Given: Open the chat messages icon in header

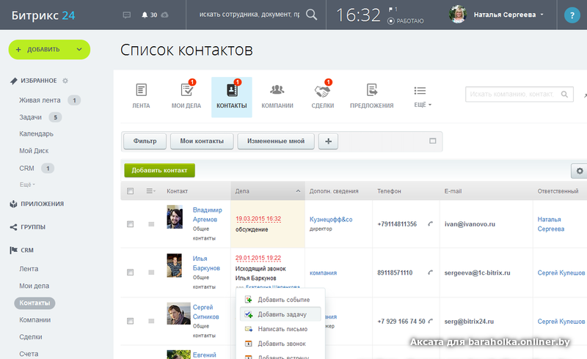Looking at the screenshot, I should coord(127,15).
